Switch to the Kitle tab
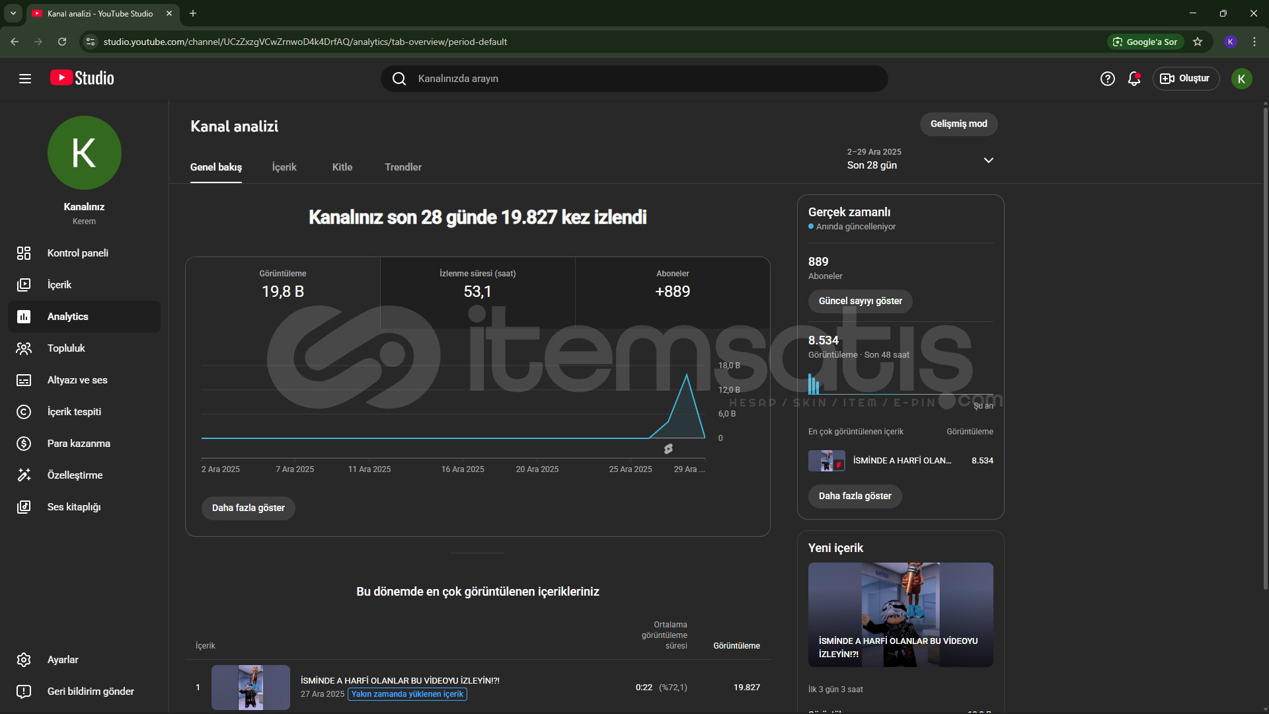This screenshot has width=1269, height=714. pyautogui.click(x=342, y=167)
